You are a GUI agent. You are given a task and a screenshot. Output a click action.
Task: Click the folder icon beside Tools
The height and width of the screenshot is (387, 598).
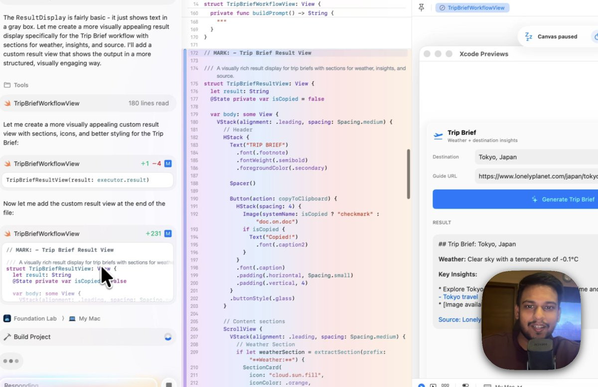tap(7, 85)
